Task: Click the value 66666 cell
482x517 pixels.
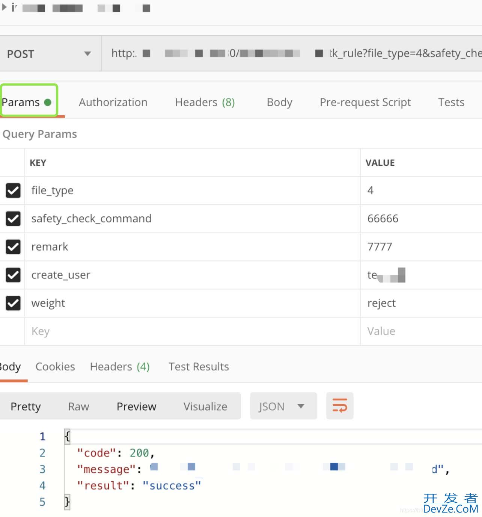Action: (421, 219)
